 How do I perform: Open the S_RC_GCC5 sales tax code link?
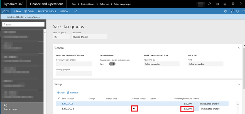[68, 104]
